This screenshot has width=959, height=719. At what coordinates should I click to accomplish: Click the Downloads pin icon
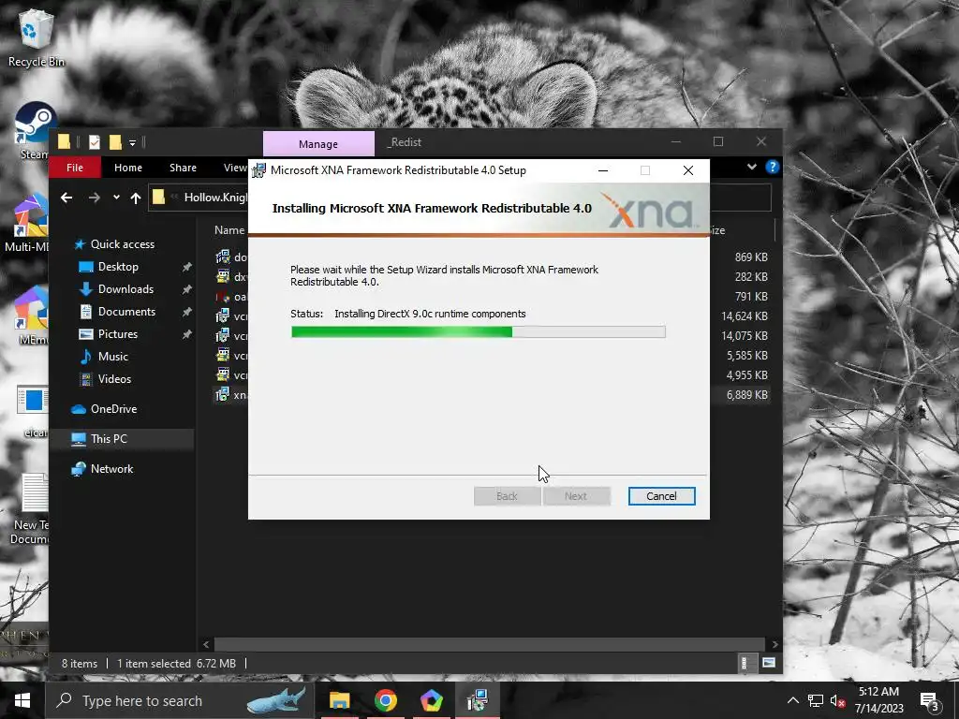click(187, 289)
